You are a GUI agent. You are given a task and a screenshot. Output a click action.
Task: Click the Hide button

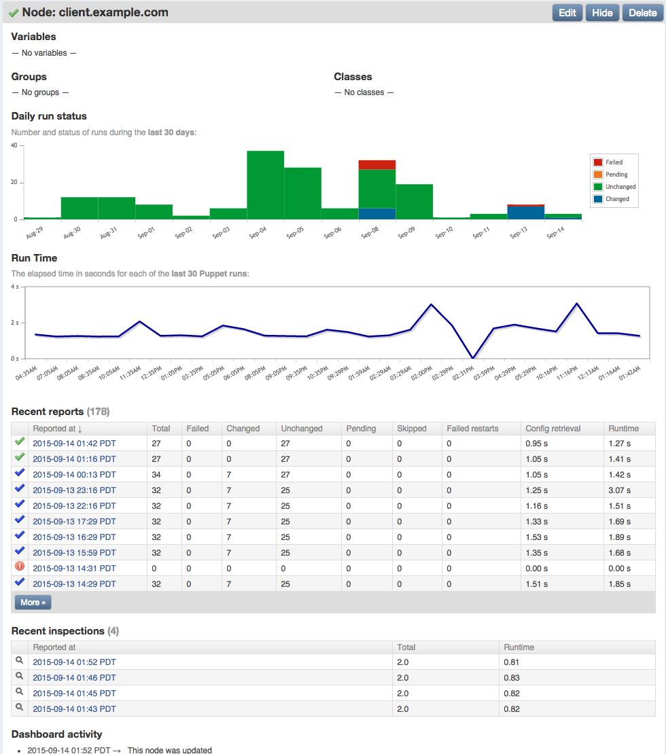pyautogui.click(x=602, y=12)
